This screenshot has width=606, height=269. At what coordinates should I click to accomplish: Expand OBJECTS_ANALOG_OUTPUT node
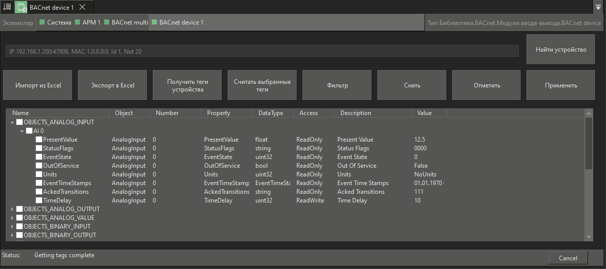pyautogui.click(x=12, y=209)
